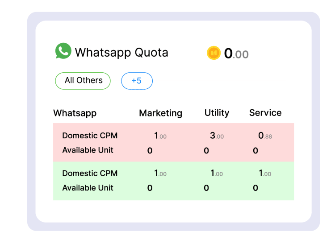The height and width of the screenshot is (240, 335).
Task: Click Service 1.00 value in green row
Action: [x=265, y=173]
